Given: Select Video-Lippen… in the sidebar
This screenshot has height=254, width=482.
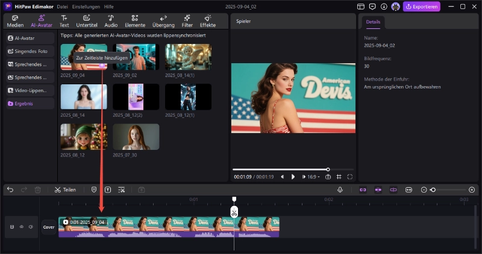Looking at the screenshot, I should click(30, 90).
